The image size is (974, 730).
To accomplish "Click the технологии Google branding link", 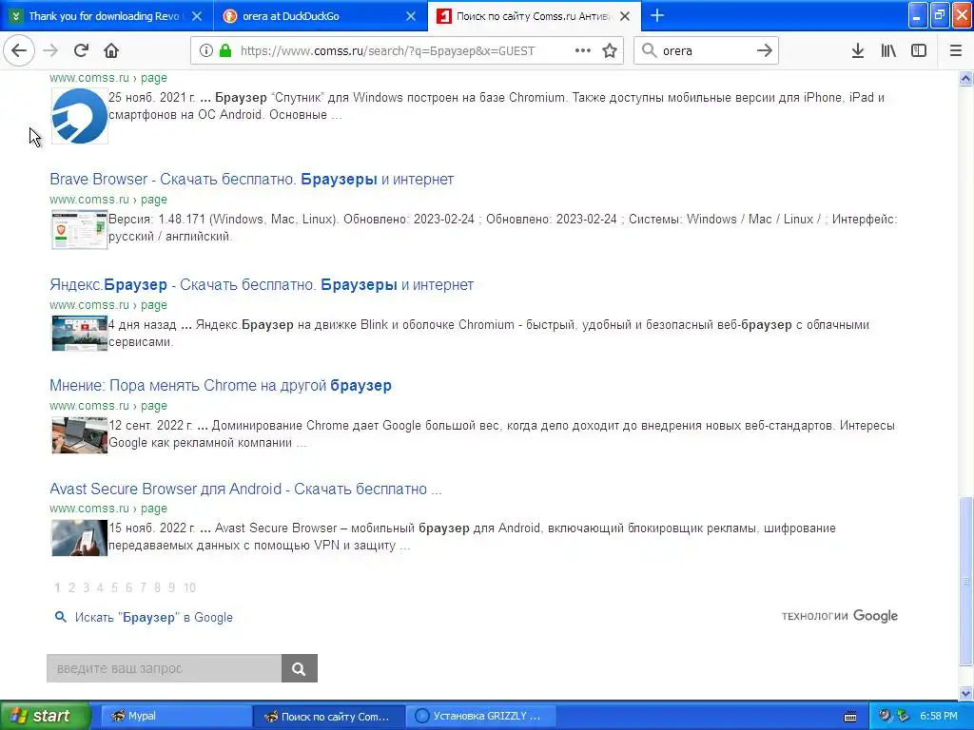I will (839, 616).
